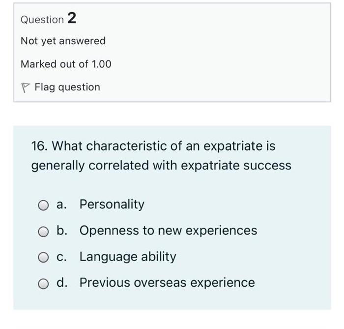Select the radio button for option b
This screenshot has height=329, width=344.
point(44,231)
